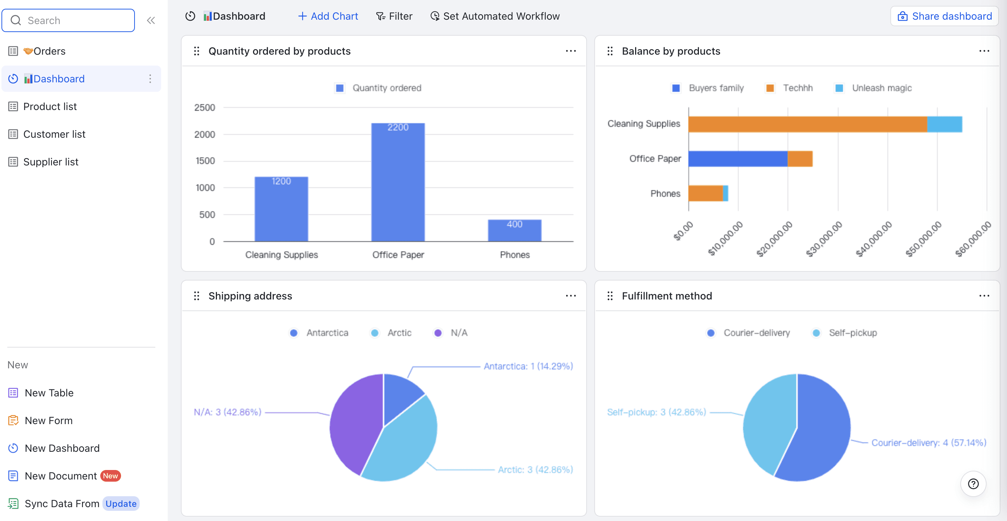Click the New Form icon
This screenshot has width=1007, height=521.
pos(13,420)
